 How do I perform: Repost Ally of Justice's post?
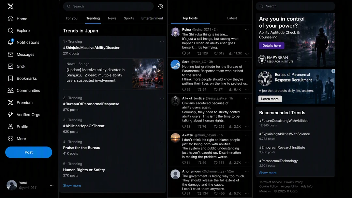202,126
